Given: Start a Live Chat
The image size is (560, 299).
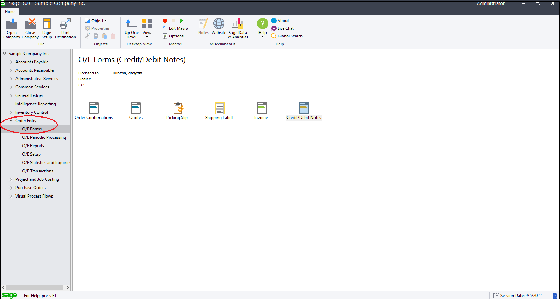Looking at the screenshot, I should (283, 28).
